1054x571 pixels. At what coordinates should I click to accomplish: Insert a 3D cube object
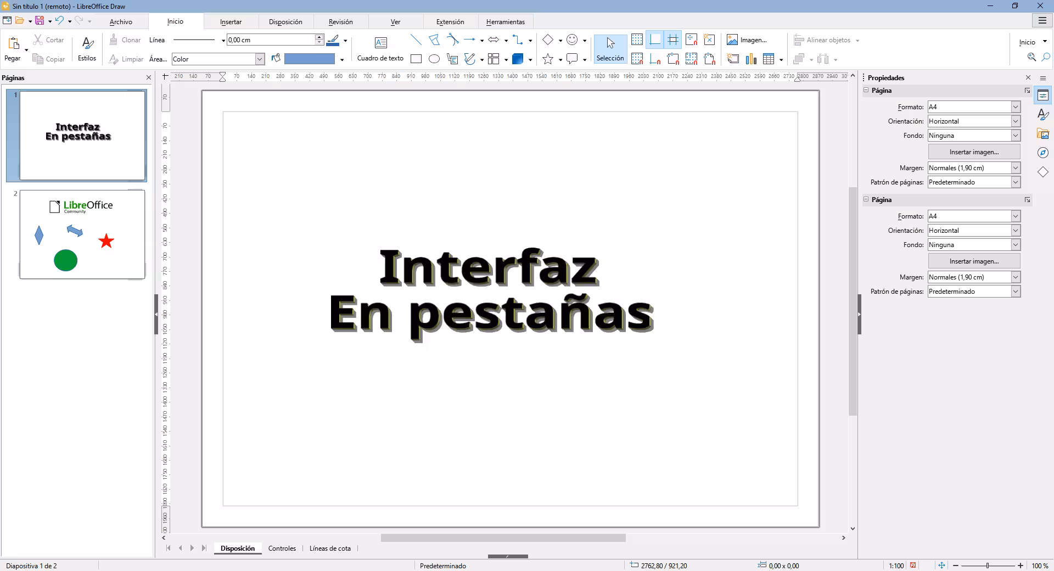tap(518, 59)
